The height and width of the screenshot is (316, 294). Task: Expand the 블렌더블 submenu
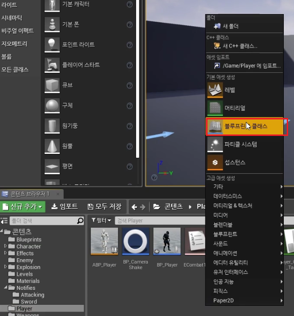(244, 225)
